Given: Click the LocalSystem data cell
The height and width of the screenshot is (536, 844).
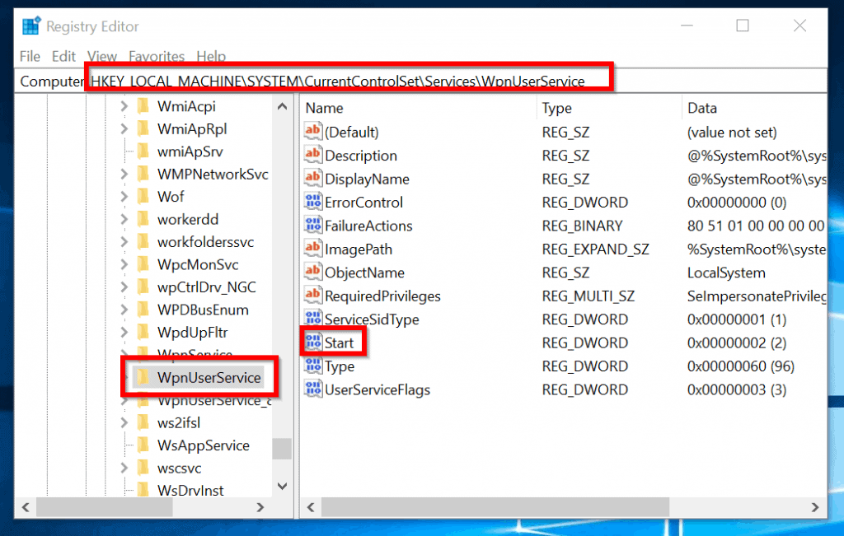Looking at the screenshot, I should click(726, 273).
